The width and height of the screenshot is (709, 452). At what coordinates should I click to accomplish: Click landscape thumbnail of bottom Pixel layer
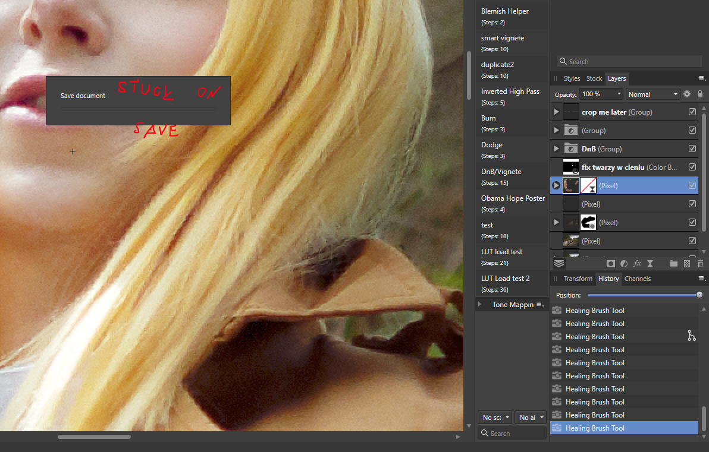[570, 241]
